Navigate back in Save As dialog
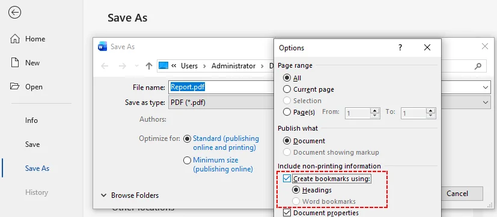The height and width of the screenshot is (217, 497). tap(105, 66)
